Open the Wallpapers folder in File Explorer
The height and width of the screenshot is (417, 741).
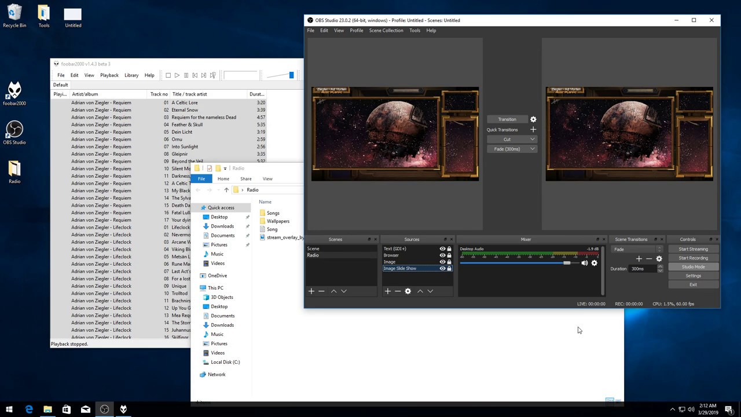coord(278,221)
